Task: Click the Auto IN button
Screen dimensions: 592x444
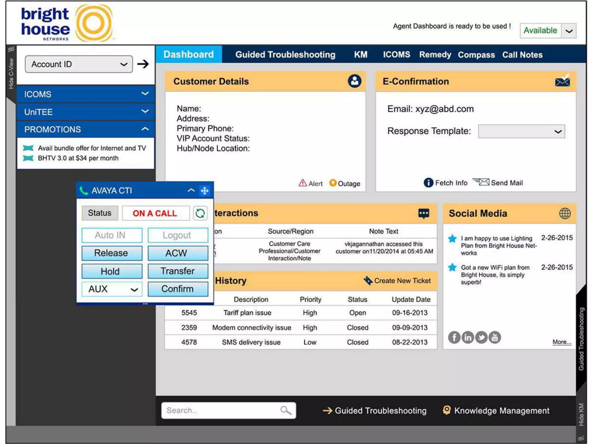Action: (112, 235)
